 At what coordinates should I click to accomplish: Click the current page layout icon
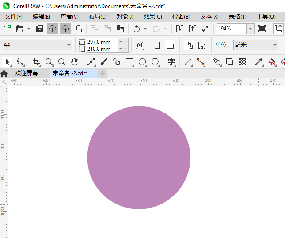point(202,45)
